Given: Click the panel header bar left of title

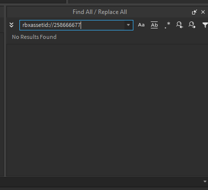Looking at the screenshot, I should [x=39, y=12].
